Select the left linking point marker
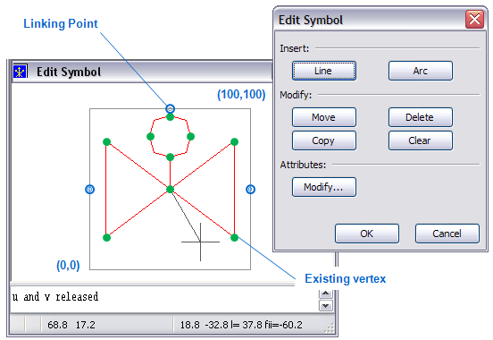 (x=90, y=189)
